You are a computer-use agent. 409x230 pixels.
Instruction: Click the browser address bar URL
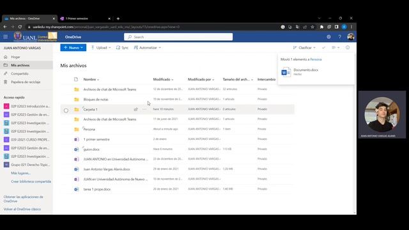coord(106,27)
